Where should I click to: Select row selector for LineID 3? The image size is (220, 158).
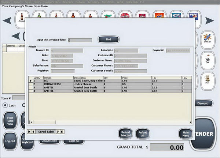coord(30,87)
